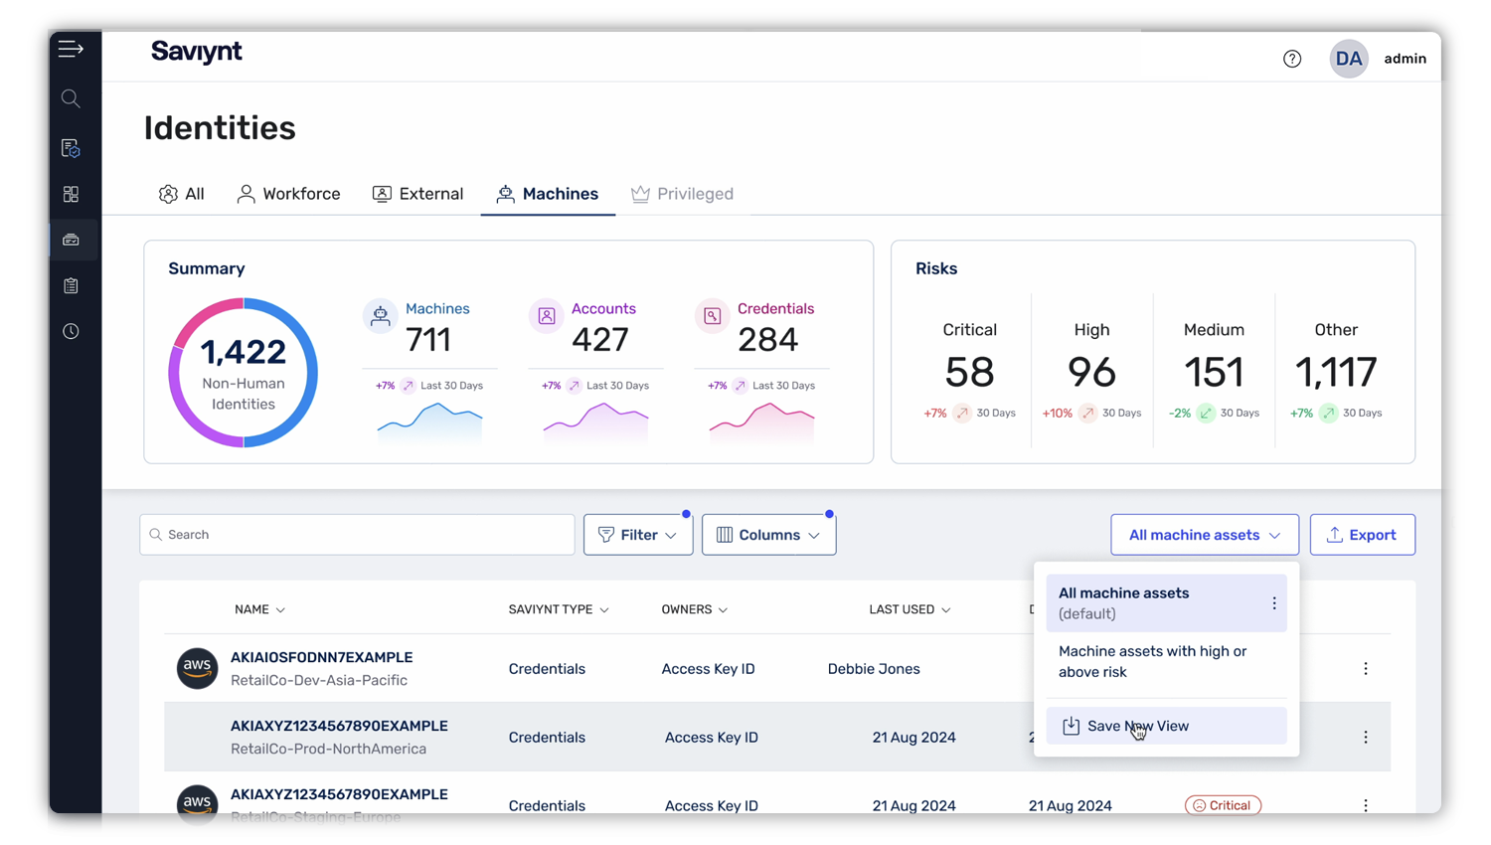
Task: Open row actions menu for RetailCo-Prod-NorthAmerica
Action: click(1366, 738)
